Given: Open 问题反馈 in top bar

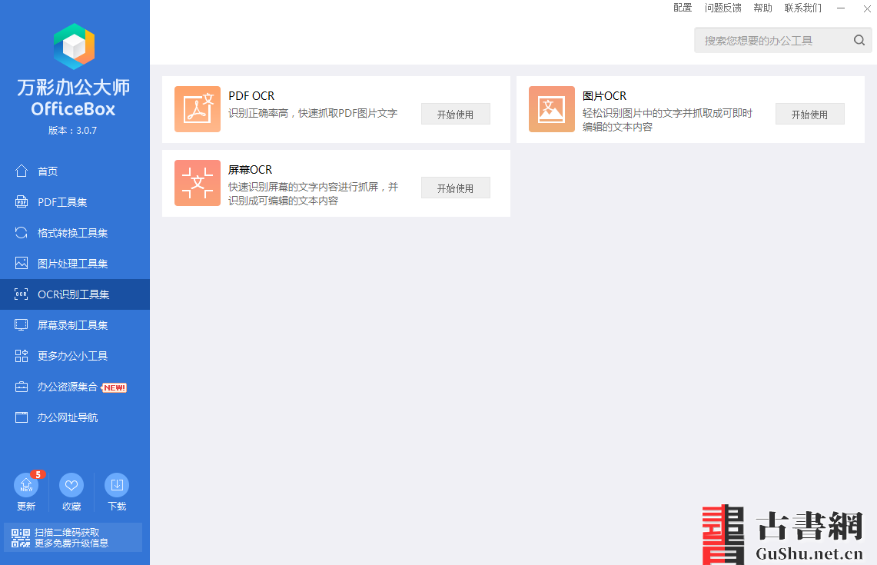Looking at the screenshot, I should (x=723, y=8).
